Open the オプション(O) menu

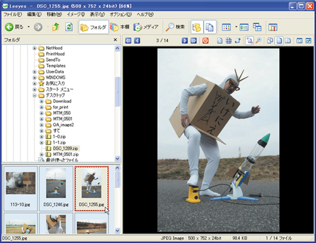click(x=121, y=15)
